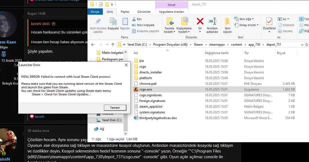Switch to the Görünüm ribbon tab
Image resolution: width=309 pixels, height=162 pixels.
pos(144,12)
